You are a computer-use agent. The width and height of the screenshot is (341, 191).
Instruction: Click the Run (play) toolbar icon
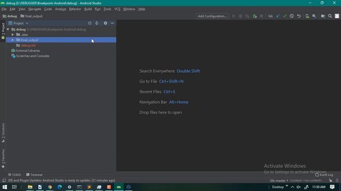234,16
